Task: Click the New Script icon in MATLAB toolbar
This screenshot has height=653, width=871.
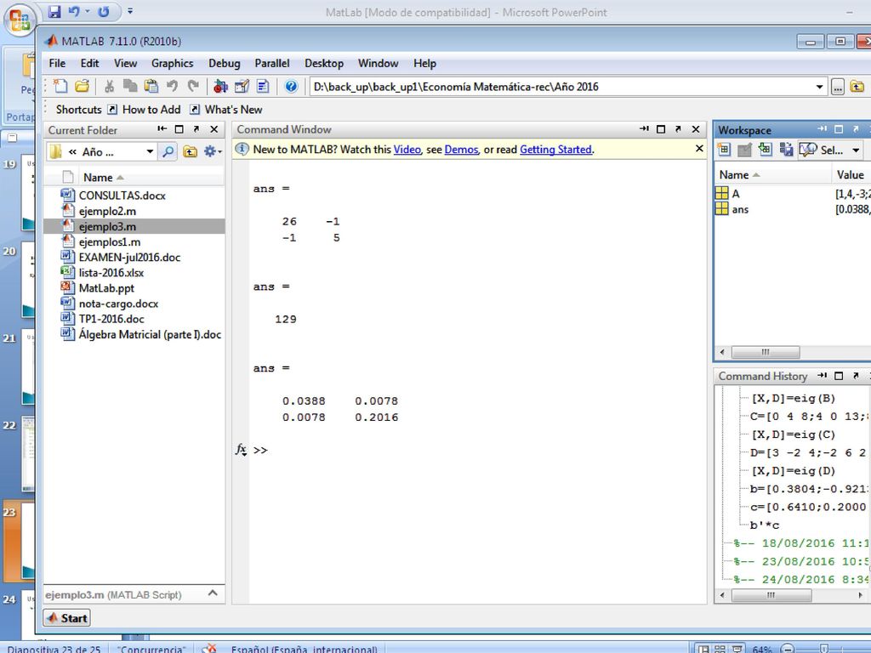Action: 60,86
